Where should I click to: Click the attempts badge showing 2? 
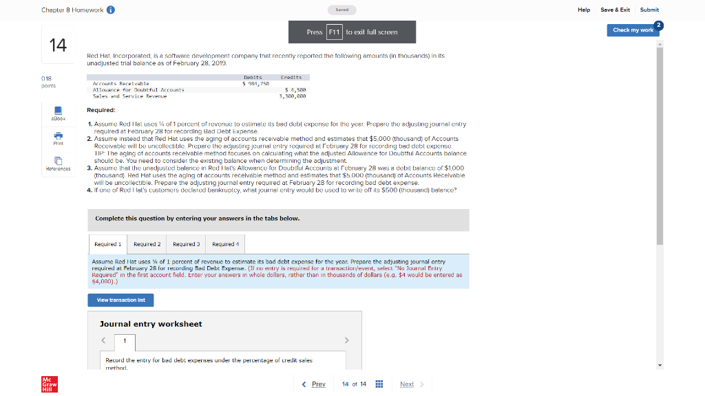(659, 25)
